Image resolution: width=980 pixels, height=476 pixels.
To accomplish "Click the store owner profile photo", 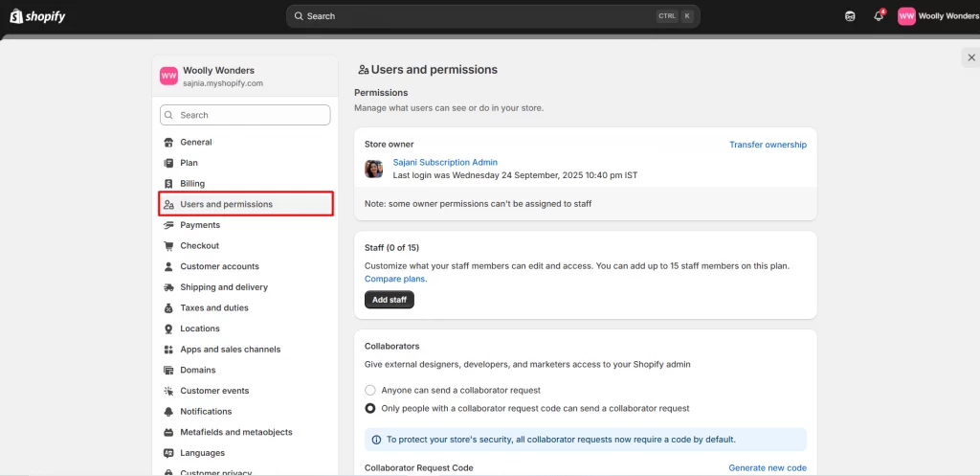I will click(x=374, y=169).
